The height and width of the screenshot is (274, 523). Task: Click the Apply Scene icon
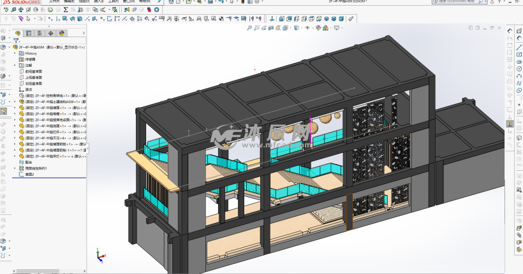tap(325, 28)
